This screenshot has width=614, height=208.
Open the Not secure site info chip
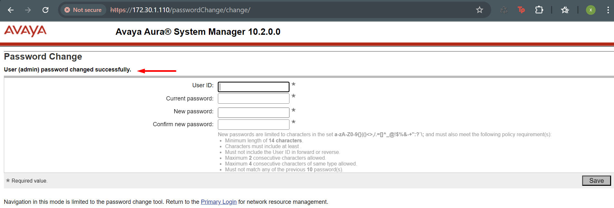83,10
